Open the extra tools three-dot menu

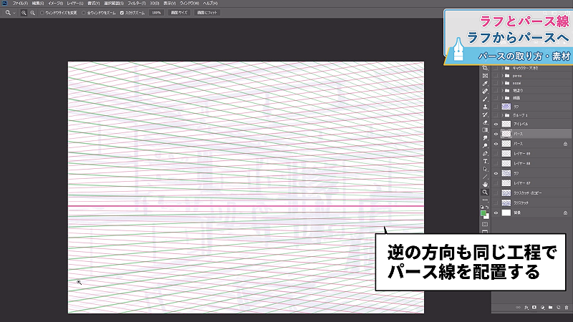tap(485, 200)
